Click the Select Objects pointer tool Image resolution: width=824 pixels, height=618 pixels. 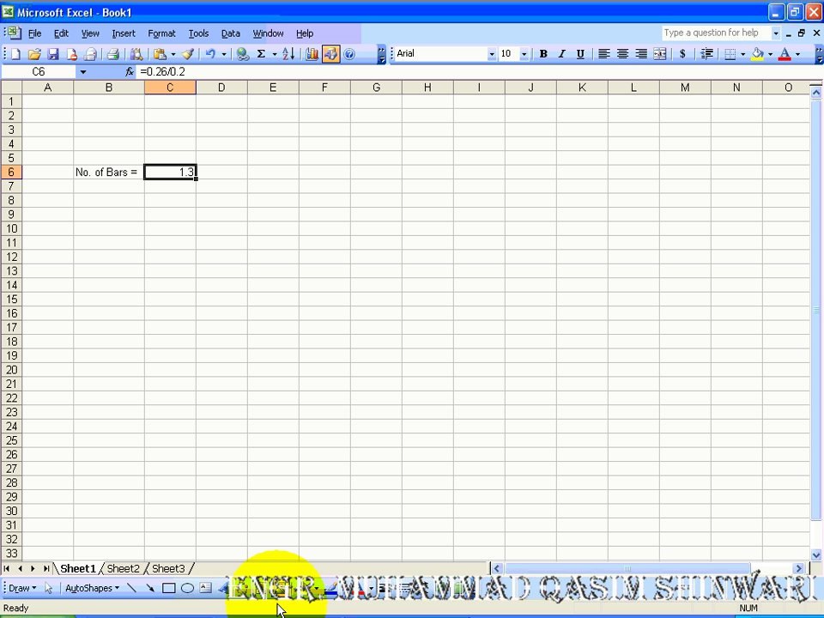(49, 588)
